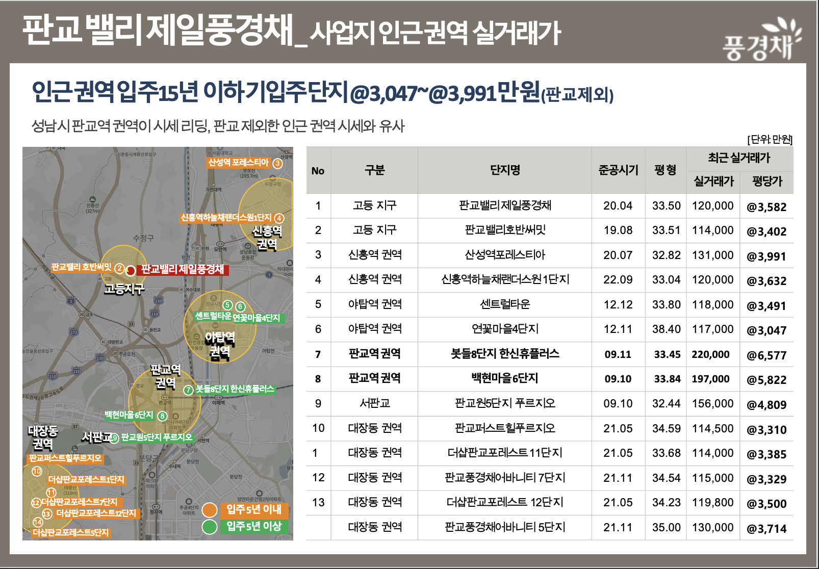Click the orange legend circle for 입주5년 이내
This screenshot has width=819, height=569.
210,510
